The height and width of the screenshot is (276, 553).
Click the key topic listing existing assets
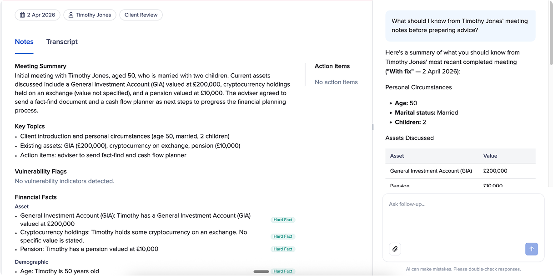(130, 146)
